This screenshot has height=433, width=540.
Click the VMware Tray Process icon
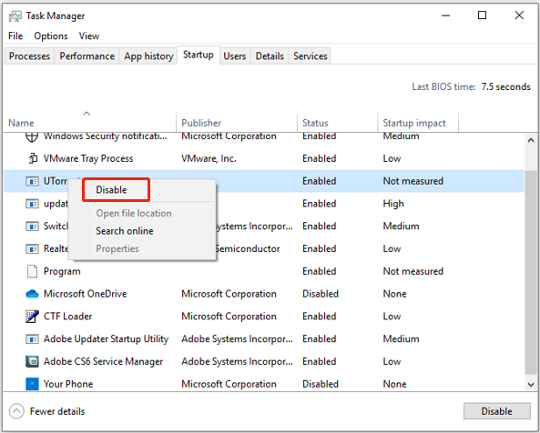coord(32,158)
